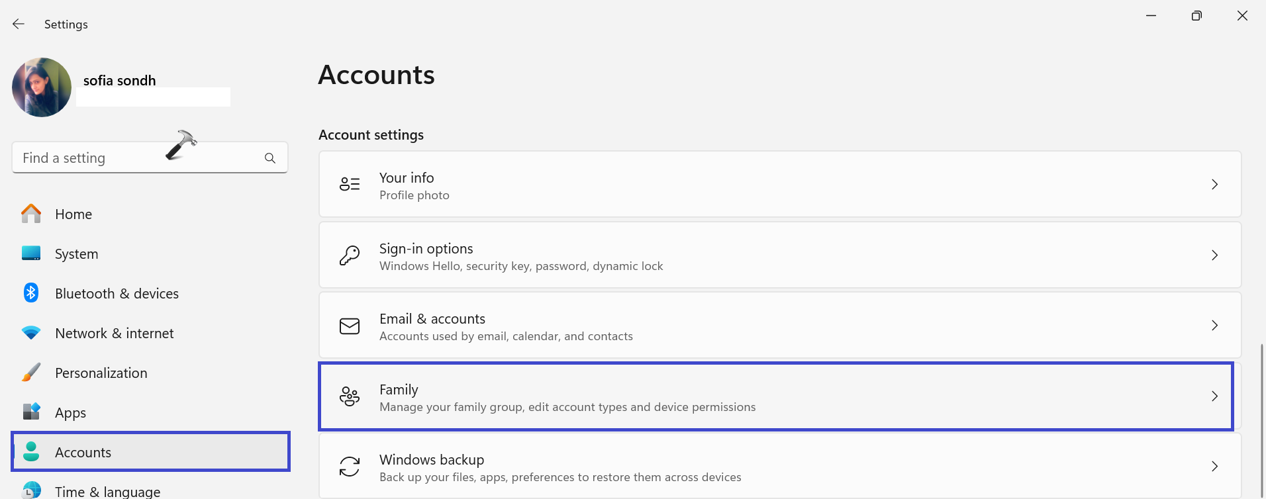Click the back arrow in Settings header
Viewport: 1266px width, 499px height.
19,24
